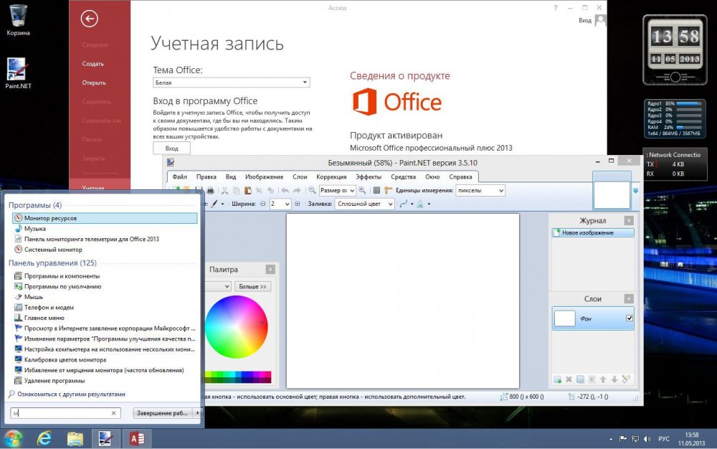Toggle the pixel grid icon in Paint.NET
717x449 pixels.
coord(376,190)
